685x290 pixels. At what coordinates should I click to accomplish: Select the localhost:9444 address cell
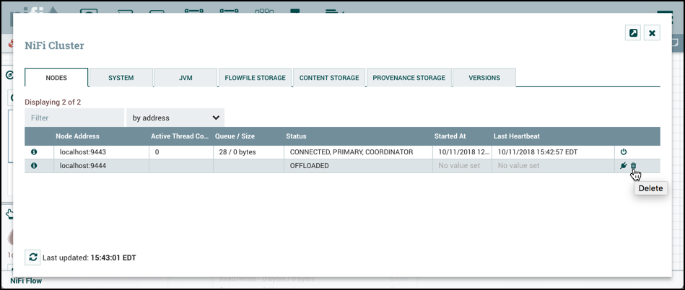tap(101, 165)
